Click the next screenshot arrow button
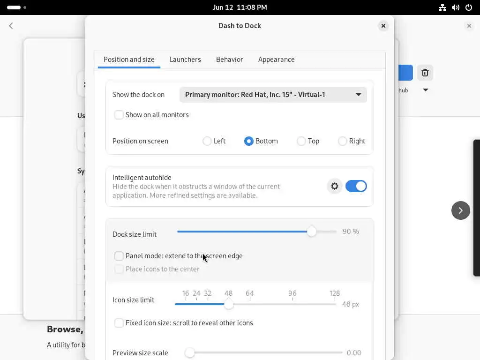The height and width of the screenshot is (360, 480). (460, 210)
